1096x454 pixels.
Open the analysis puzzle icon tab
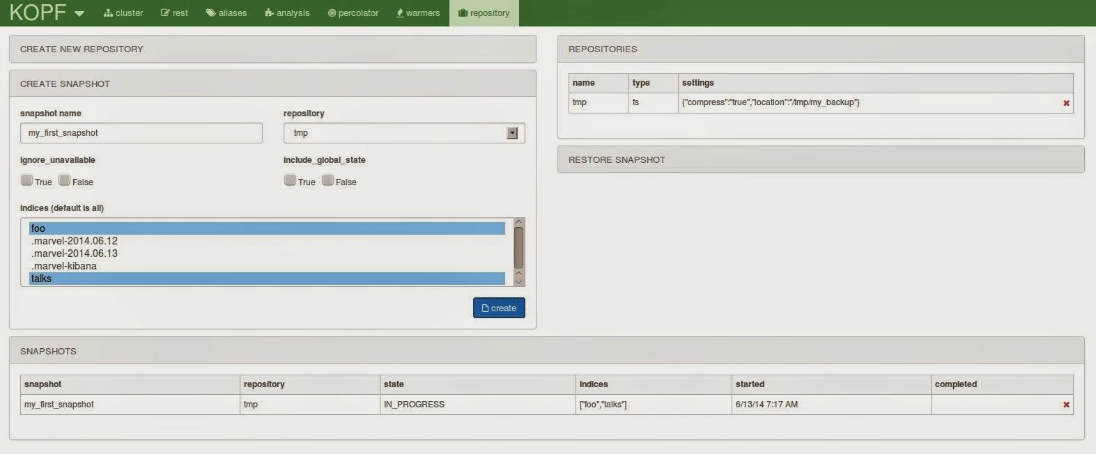269,13
